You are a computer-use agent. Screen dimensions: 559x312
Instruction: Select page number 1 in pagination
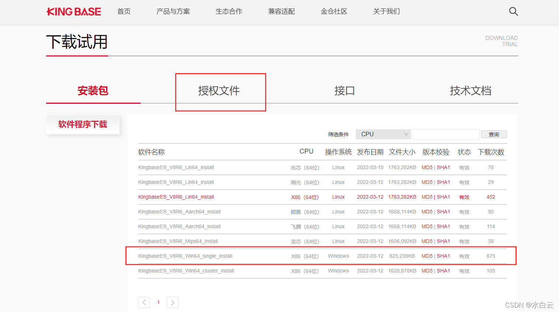[x=158, y=302]
